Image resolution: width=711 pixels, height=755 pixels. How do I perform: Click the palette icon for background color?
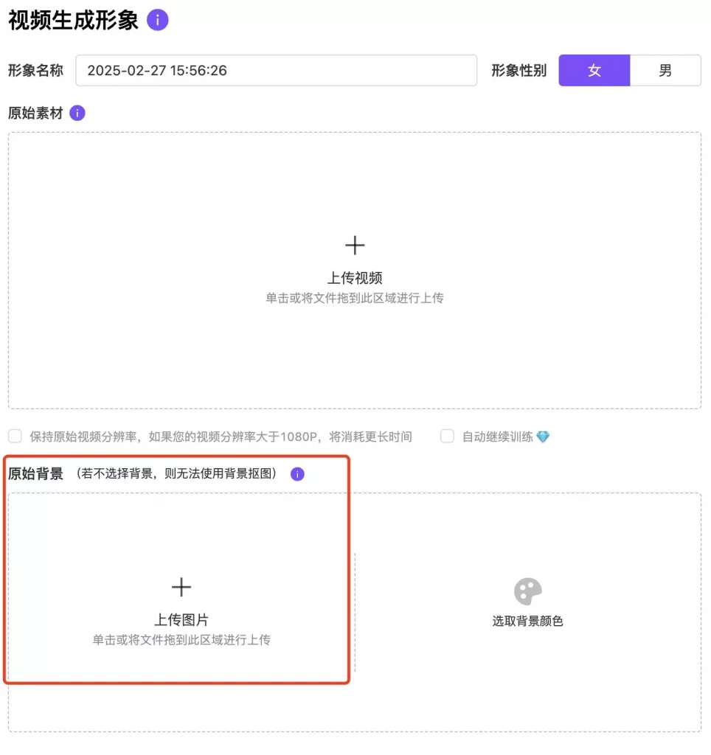[528, 591]
